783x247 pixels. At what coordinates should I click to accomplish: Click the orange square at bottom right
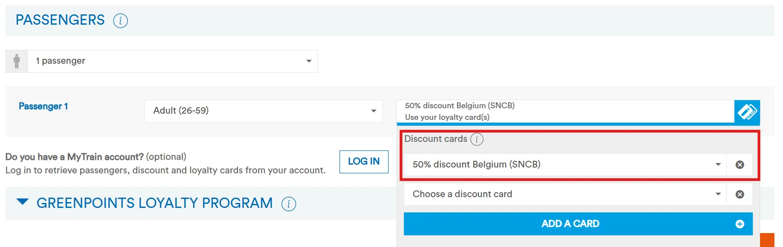click(767, 240)
